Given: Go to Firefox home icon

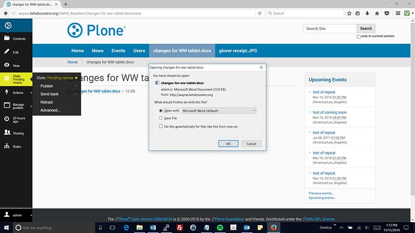Looking at the screenshot, I should coord(377,13).
